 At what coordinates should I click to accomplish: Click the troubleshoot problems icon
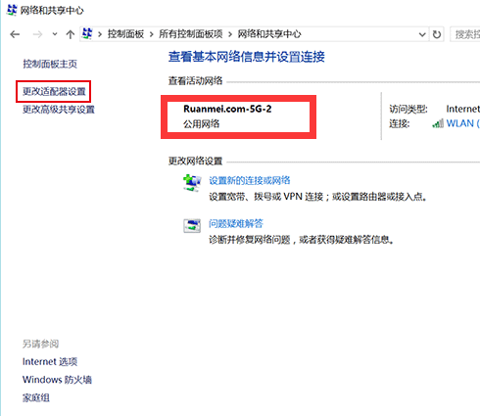pyautogui.click(x=192, y=226)
